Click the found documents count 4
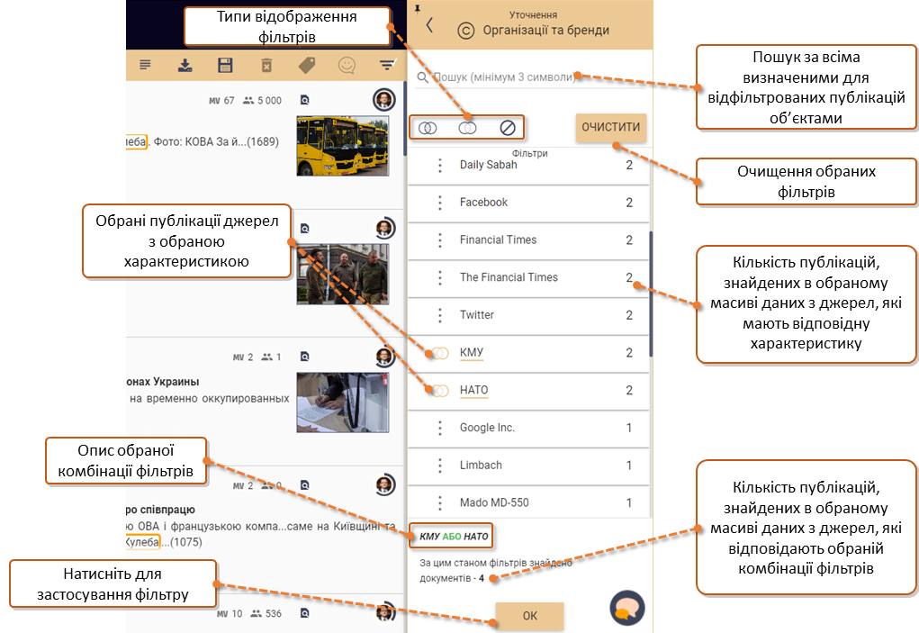 click(482, 578)
